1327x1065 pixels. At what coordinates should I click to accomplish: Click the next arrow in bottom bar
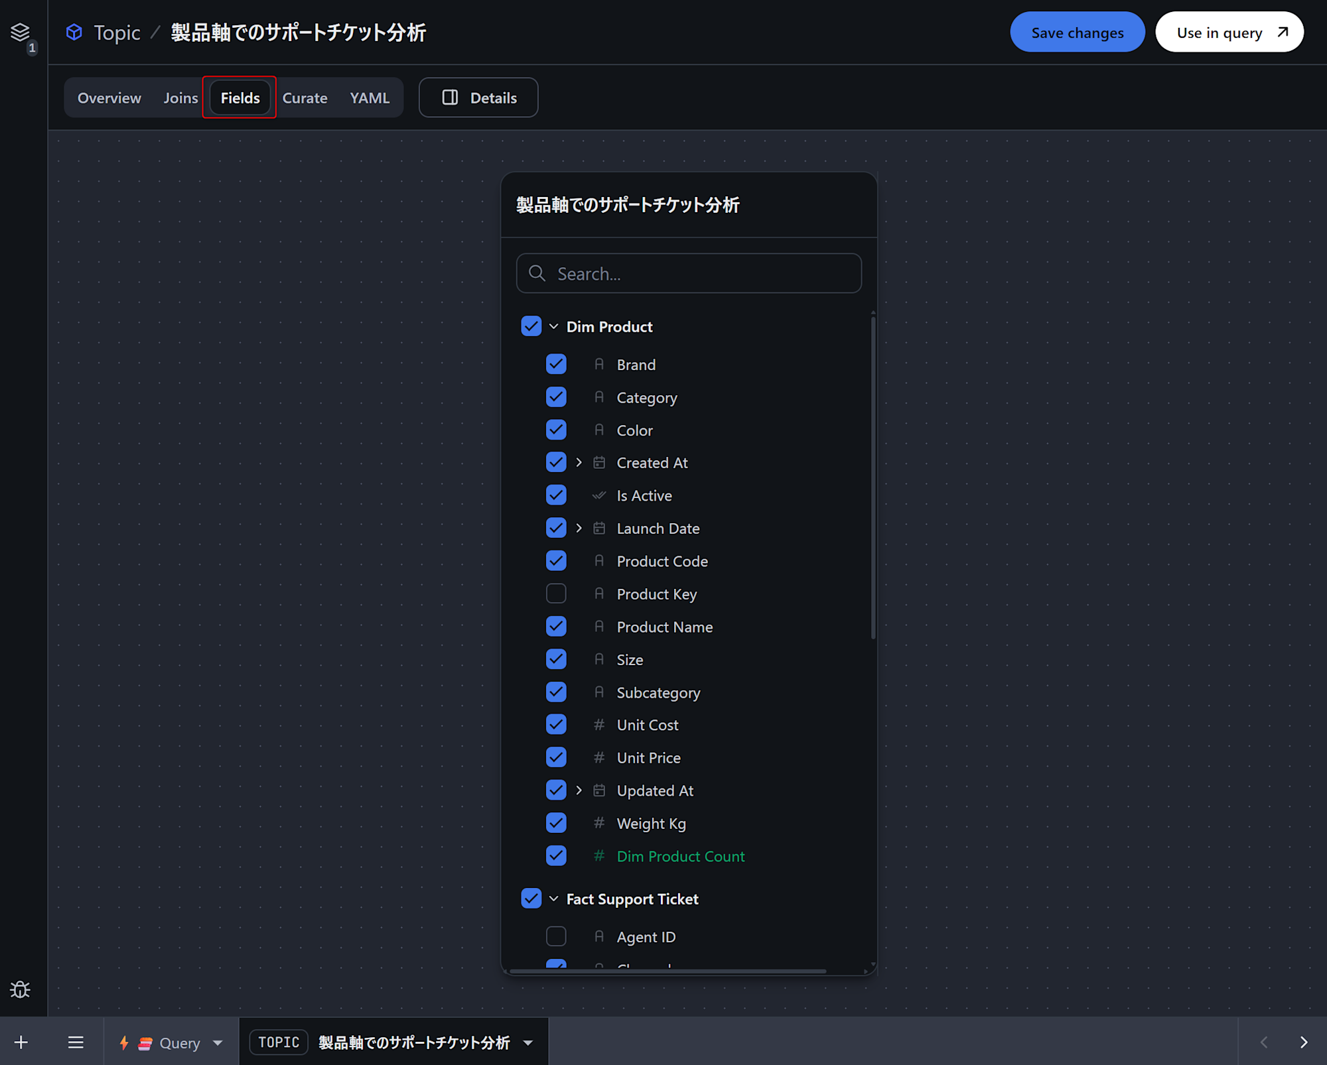1303,1042
